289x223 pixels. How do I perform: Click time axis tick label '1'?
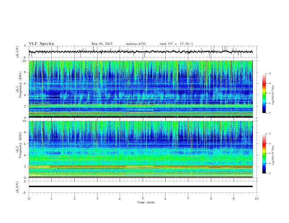pyautogui.click(x=52, y=199)
